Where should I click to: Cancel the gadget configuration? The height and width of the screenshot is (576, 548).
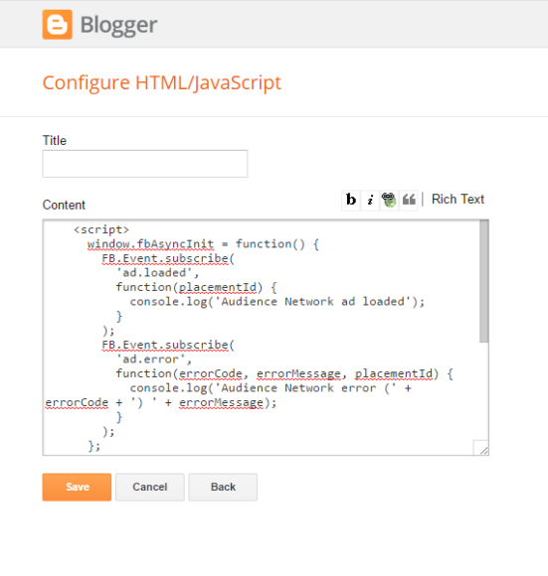click(150, 487)
